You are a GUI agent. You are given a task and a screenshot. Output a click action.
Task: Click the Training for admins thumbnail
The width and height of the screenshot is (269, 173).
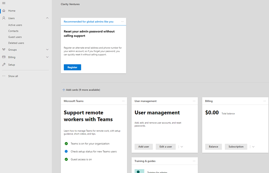point(139,171)
